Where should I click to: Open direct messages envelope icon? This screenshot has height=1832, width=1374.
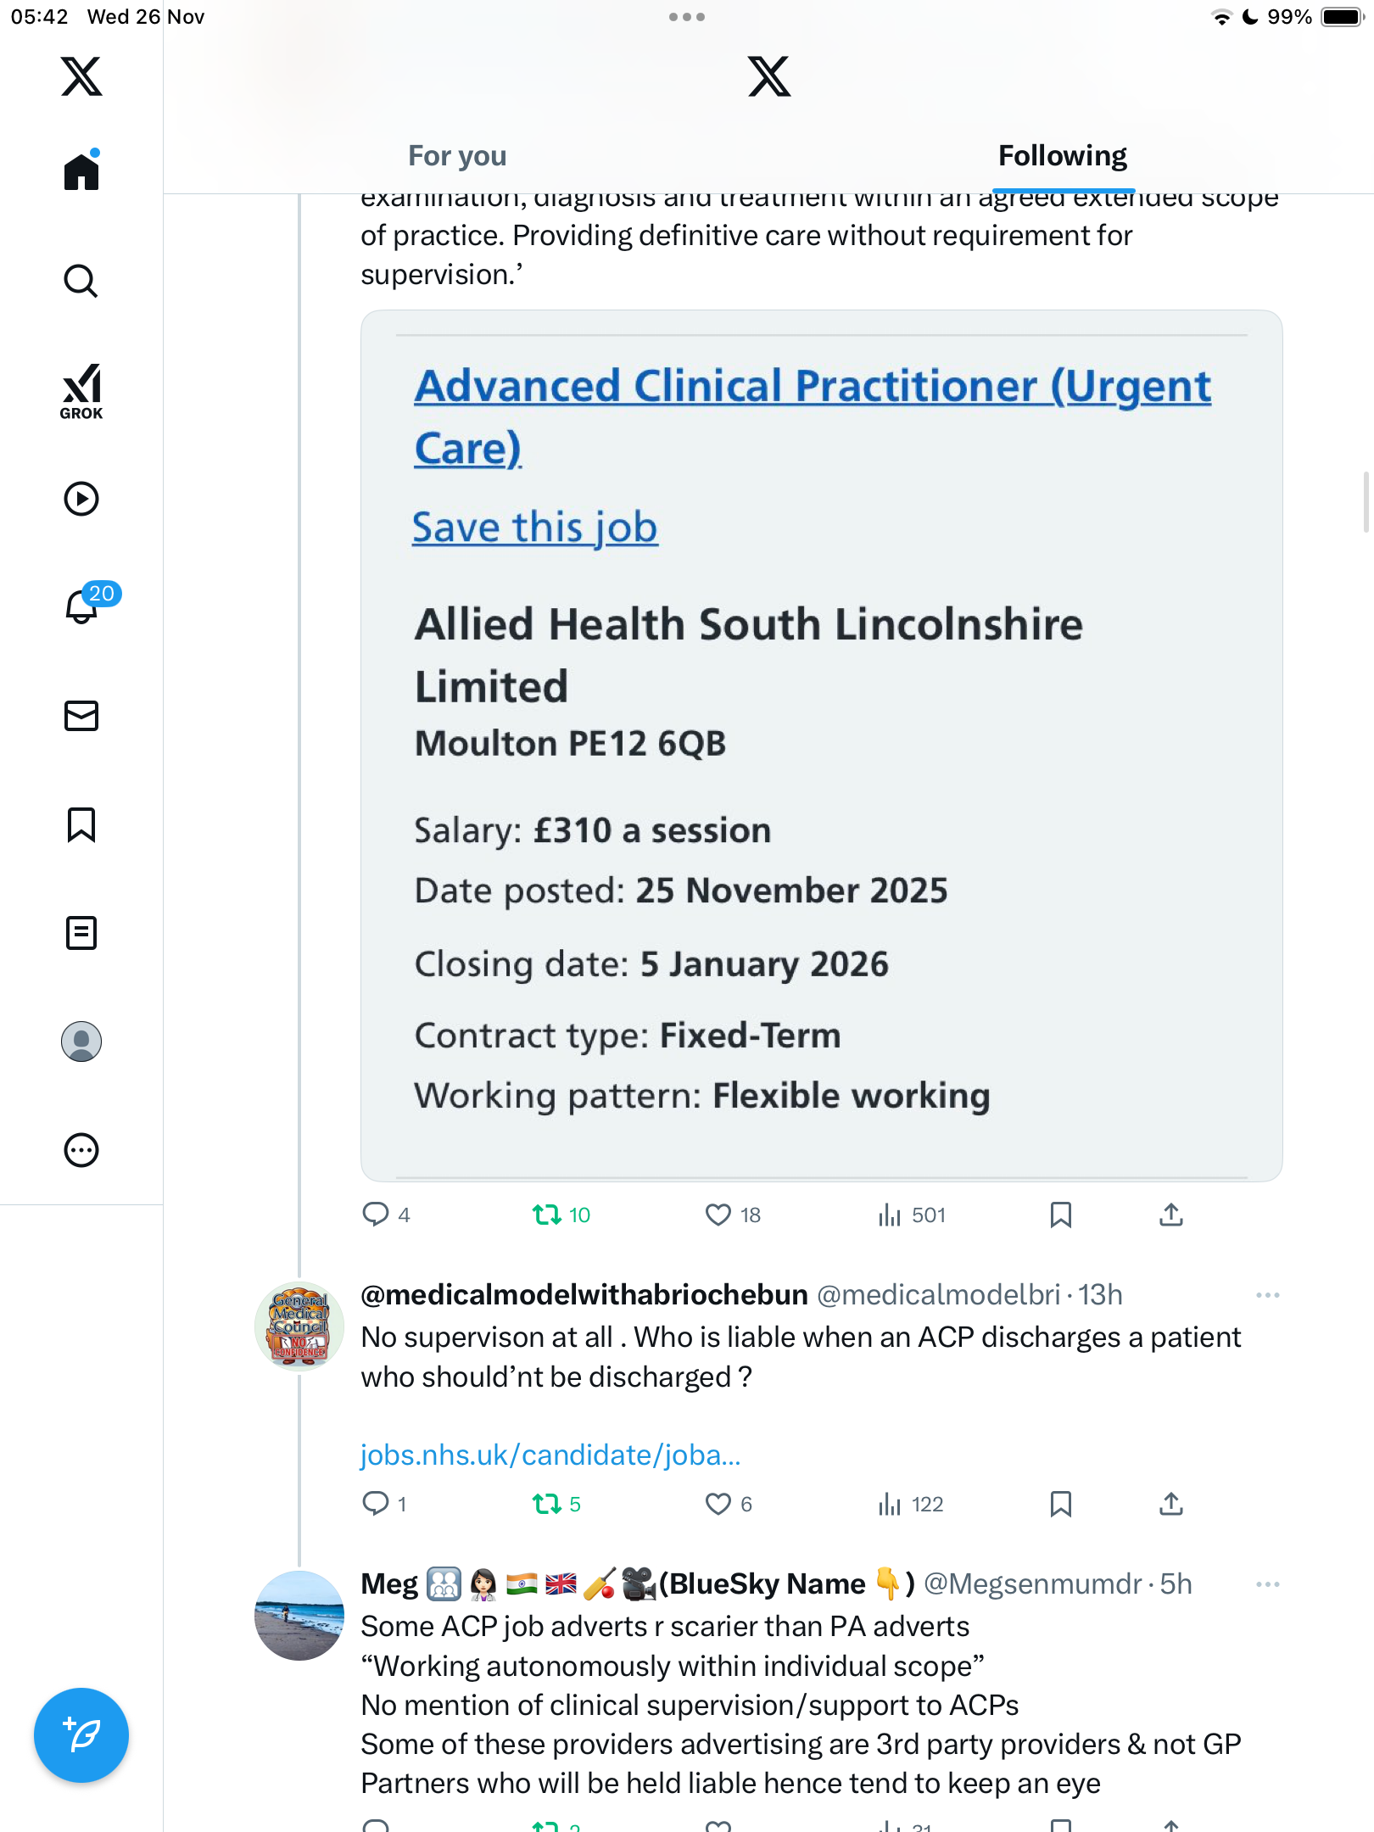[x=81, y=716]
